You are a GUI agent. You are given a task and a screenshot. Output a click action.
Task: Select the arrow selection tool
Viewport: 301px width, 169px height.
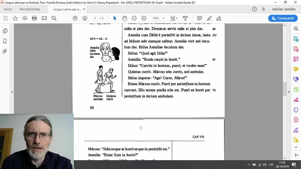(x=115, y=18)
